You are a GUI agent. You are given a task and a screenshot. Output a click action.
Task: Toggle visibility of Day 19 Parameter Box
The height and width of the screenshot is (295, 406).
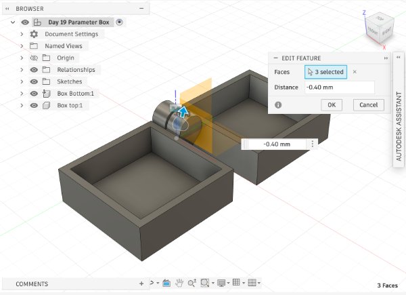(x=25, y=22)
